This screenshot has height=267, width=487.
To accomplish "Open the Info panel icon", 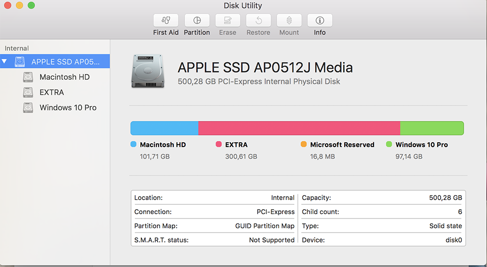I will tap(319, 20).
